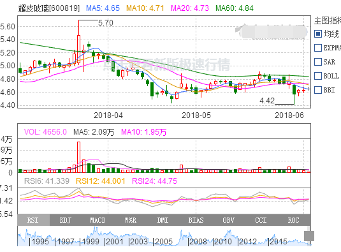This screenshot has height=252, width=341.
Task: Select the active RSI tab
Action: (34, 220)
